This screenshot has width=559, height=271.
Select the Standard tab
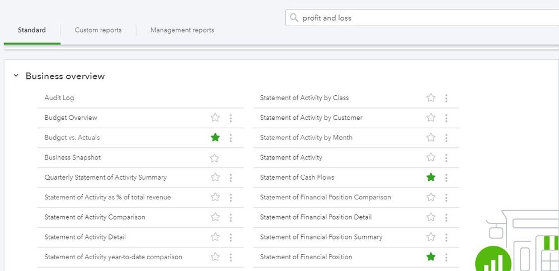[x=32, y=30]
